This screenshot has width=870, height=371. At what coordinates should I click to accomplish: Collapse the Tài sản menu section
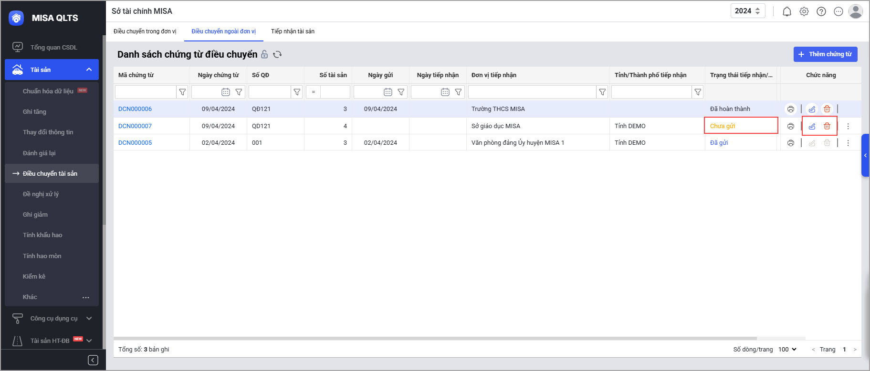pyautogui.click(x=89, y=70)
